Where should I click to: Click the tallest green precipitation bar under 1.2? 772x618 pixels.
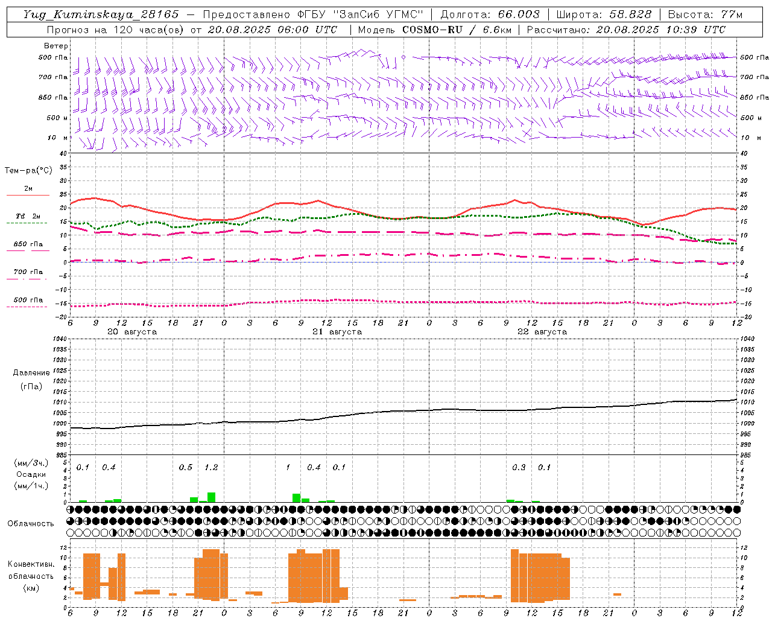point(211,497)
